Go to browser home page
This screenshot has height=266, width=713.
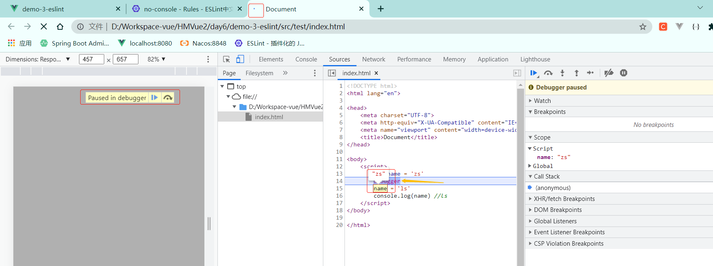tap(60, 27)
